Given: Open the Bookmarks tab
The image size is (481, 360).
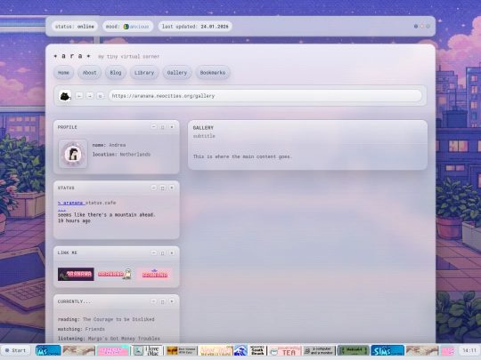Looking at the screenshot, I should [213, 73].
